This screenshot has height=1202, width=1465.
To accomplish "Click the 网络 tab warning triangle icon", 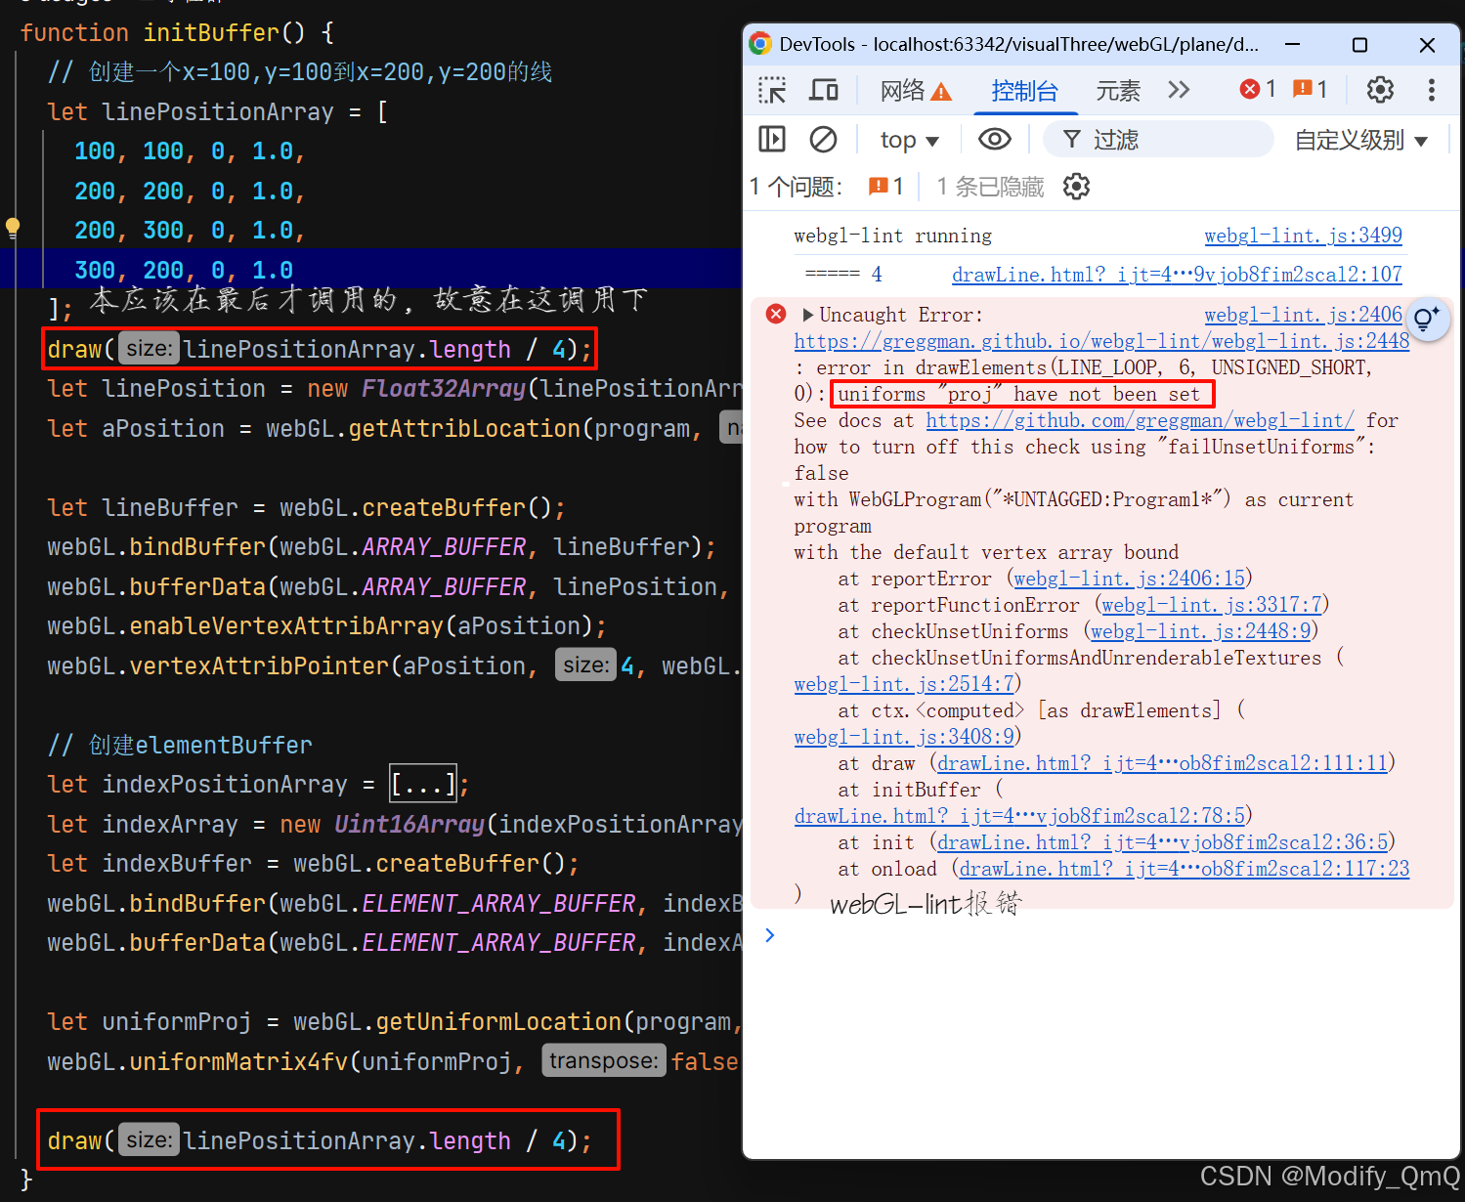I will tap(941, 92).
